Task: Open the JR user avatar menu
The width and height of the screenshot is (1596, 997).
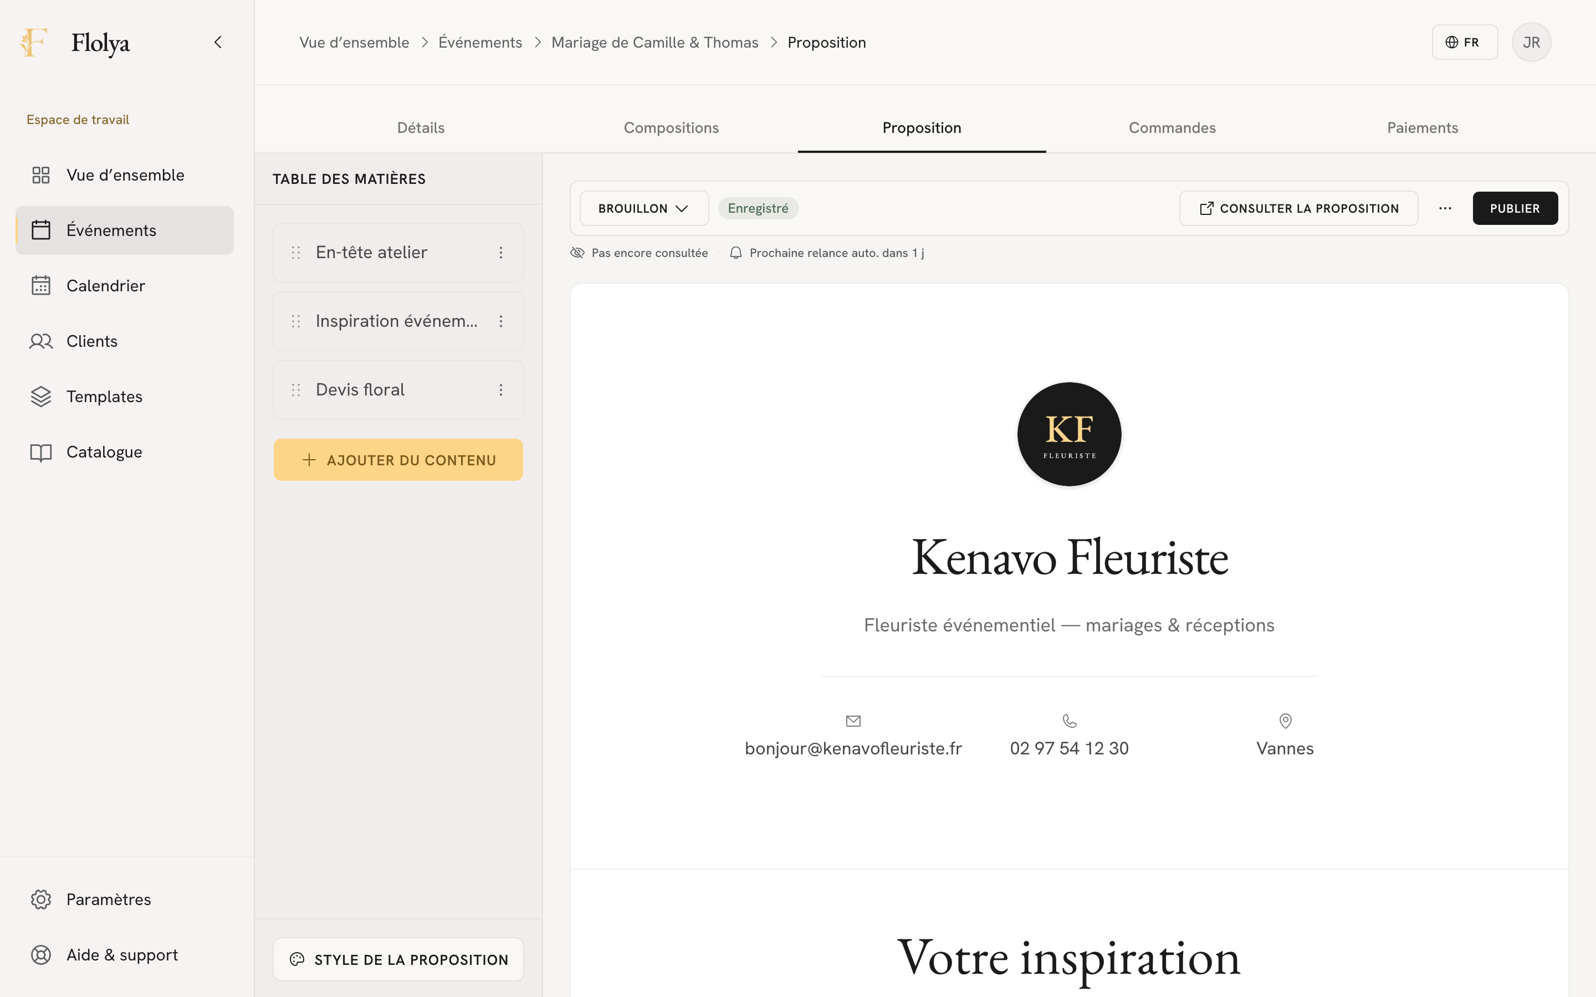Action: coord(1531,42)
